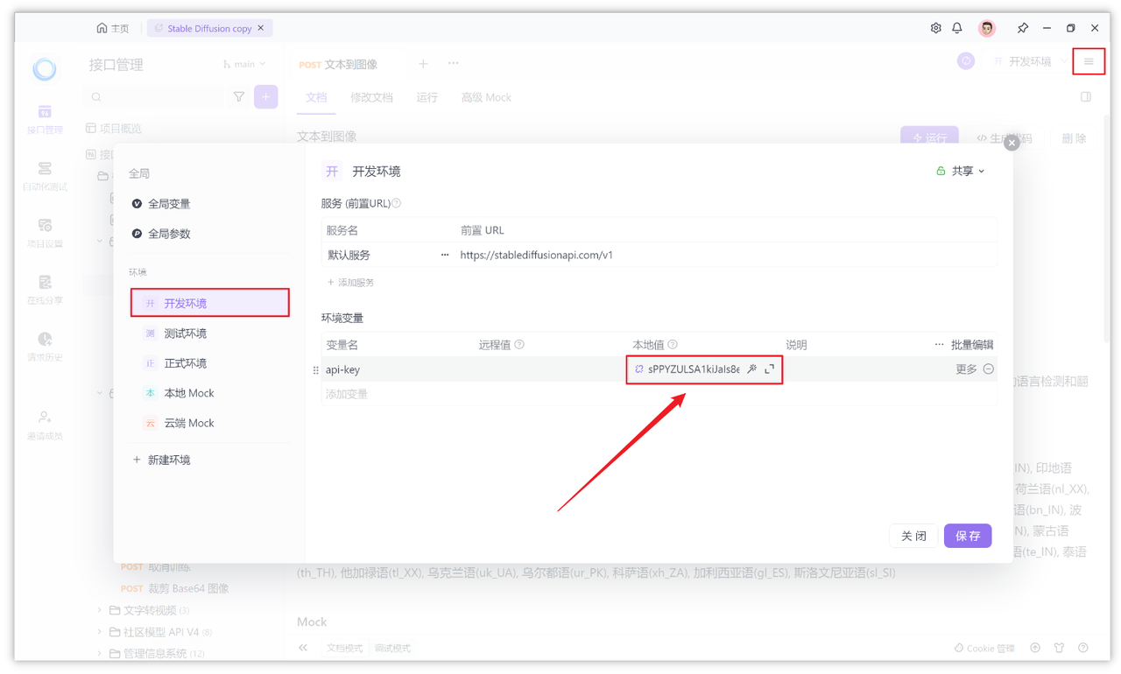This screenshot has width=1121, height=674.
Task: Open 自动化测试 in the left sidebar
Action: (x=45, y=176)
